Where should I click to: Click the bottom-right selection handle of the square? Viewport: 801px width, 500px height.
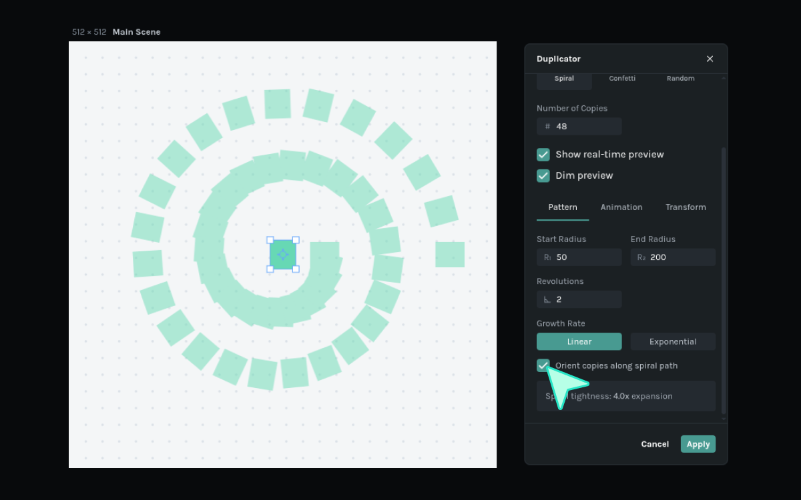(x=296, y=269)
